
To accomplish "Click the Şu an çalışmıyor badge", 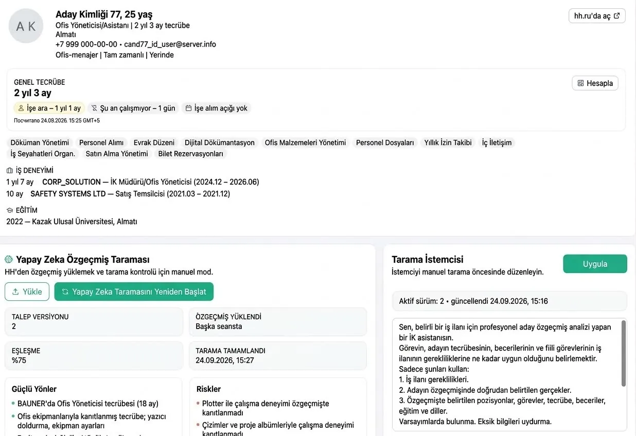I will pos(133,108).
